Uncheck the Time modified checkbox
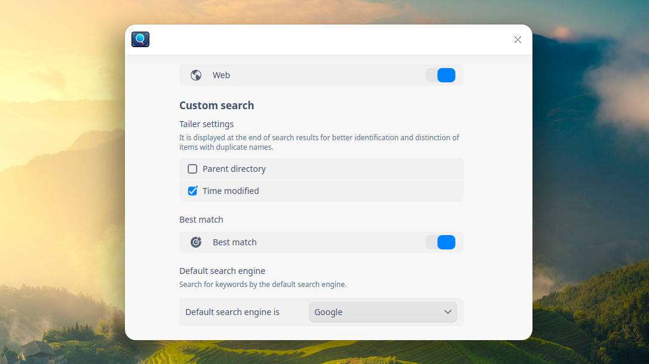 [x=192, y=191]
